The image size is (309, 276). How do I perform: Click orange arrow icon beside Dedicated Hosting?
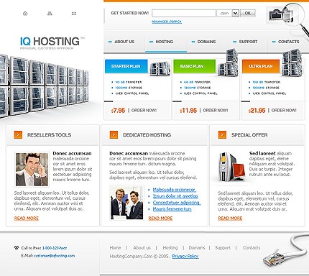(x=114, y=135)
